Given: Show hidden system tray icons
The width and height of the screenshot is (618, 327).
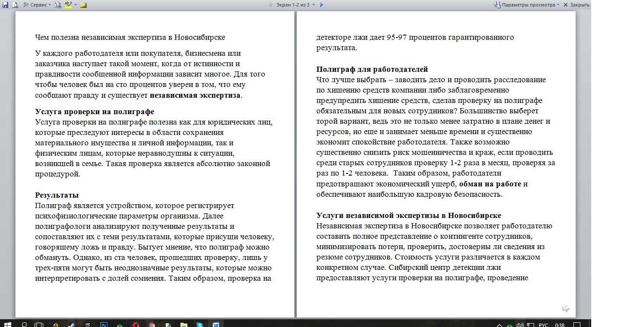Looking at the screenshot, I should (499, 325).
